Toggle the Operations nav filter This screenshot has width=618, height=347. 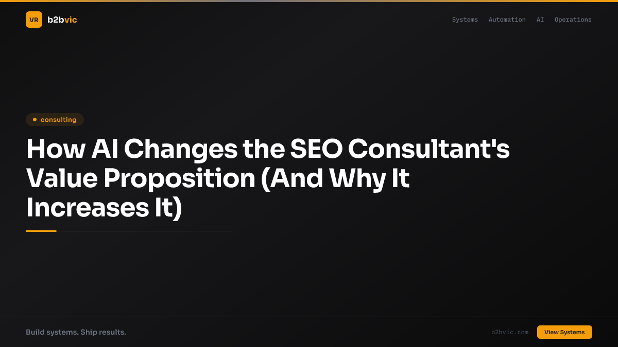[573, 20]
